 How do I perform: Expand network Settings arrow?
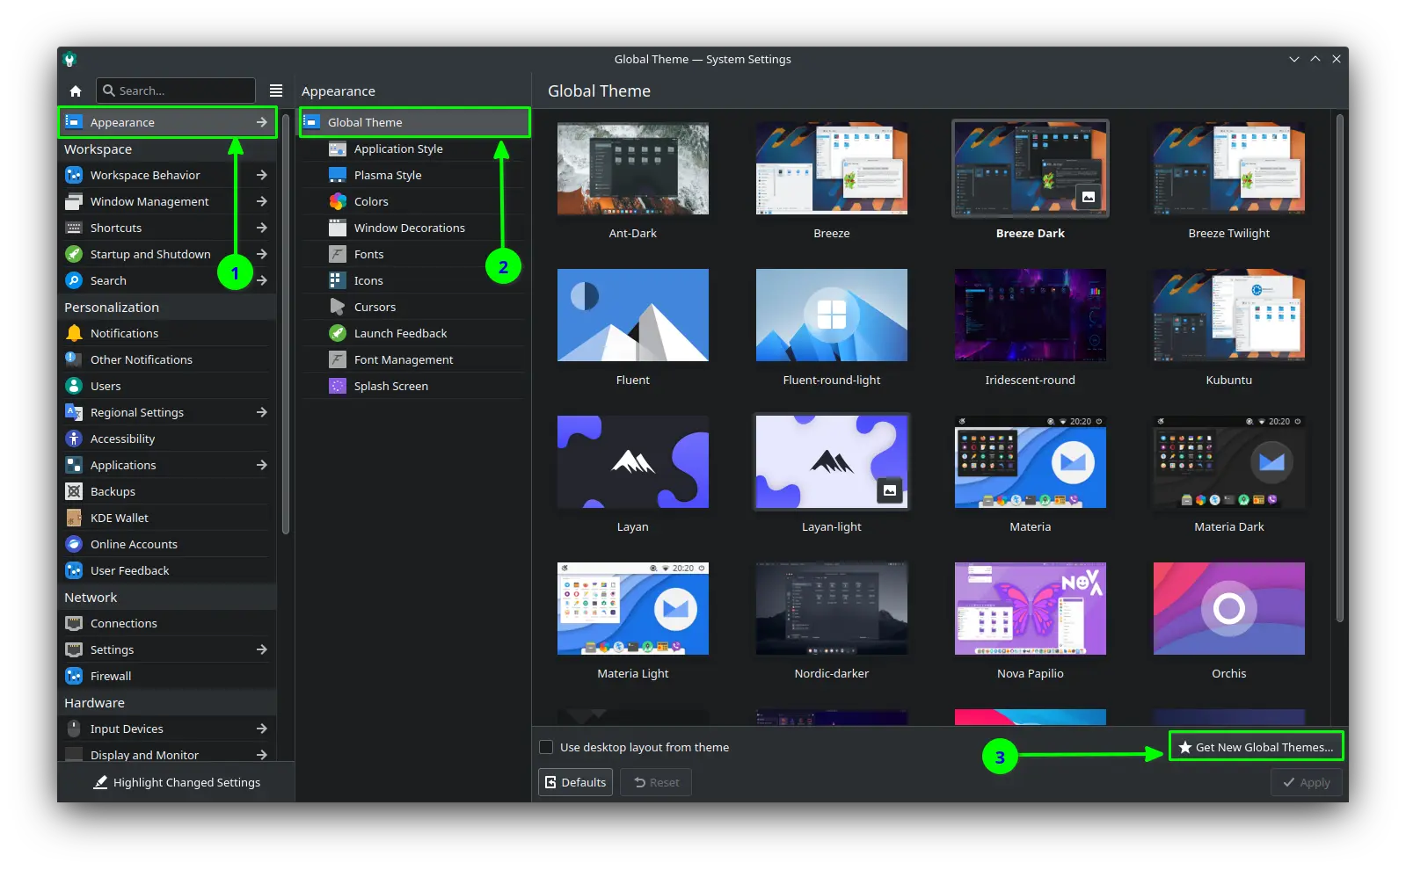[262, 649]
